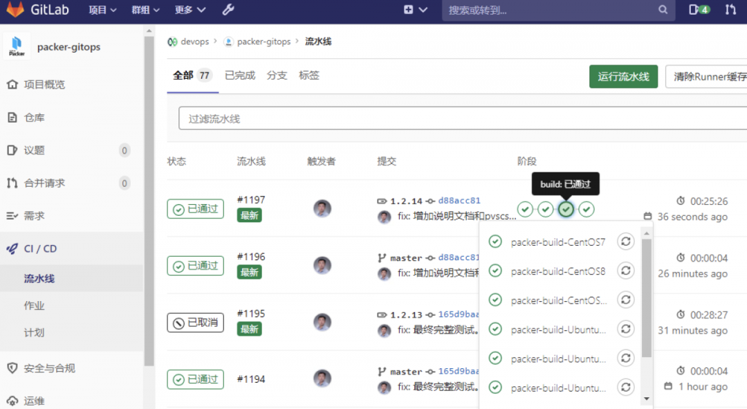Switch to the 标签 tab
Screen dimensions: 747x409
pyautogui.click(x=308, y=75)
